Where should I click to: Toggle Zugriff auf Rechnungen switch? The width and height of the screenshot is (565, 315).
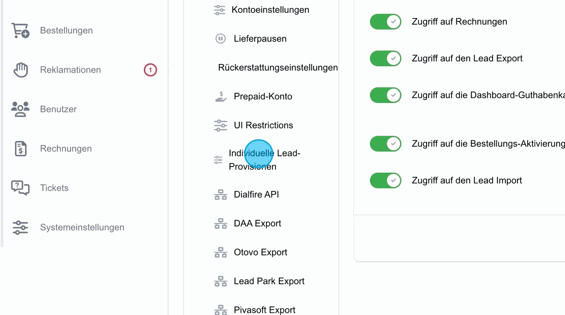tap(386, 22)
